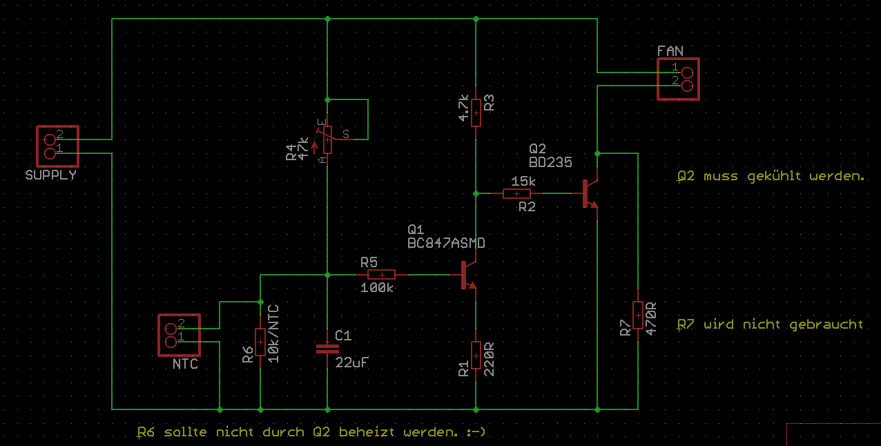The image size is (881, 446).
Task: Click the R1 220R resistor symbol
Action: (476, 356)
